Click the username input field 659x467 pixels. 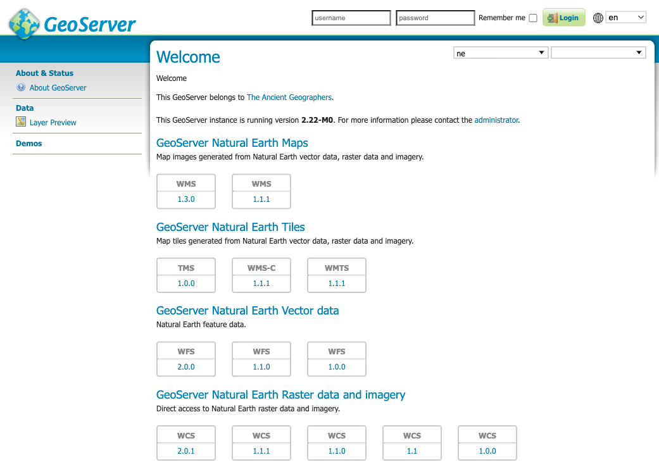(x=351, y=18)
